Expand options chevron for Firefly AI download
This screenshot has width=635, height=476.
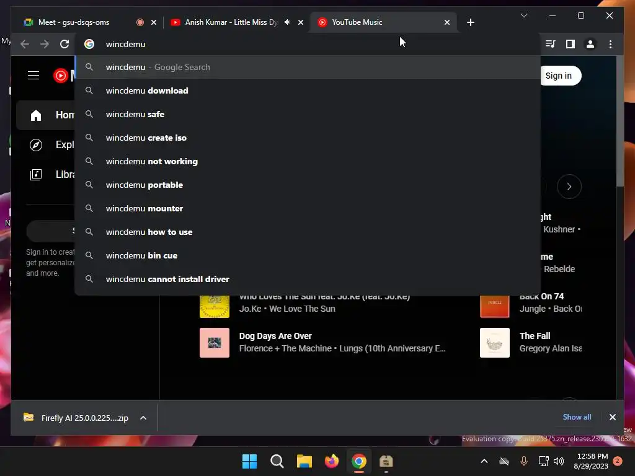pos(143,418)
